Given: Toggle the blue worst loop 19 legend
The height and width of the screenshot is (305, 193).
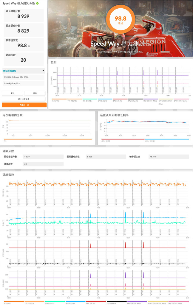Looking at the screenshot, I should pyautogui.click(x=167, y=140).
